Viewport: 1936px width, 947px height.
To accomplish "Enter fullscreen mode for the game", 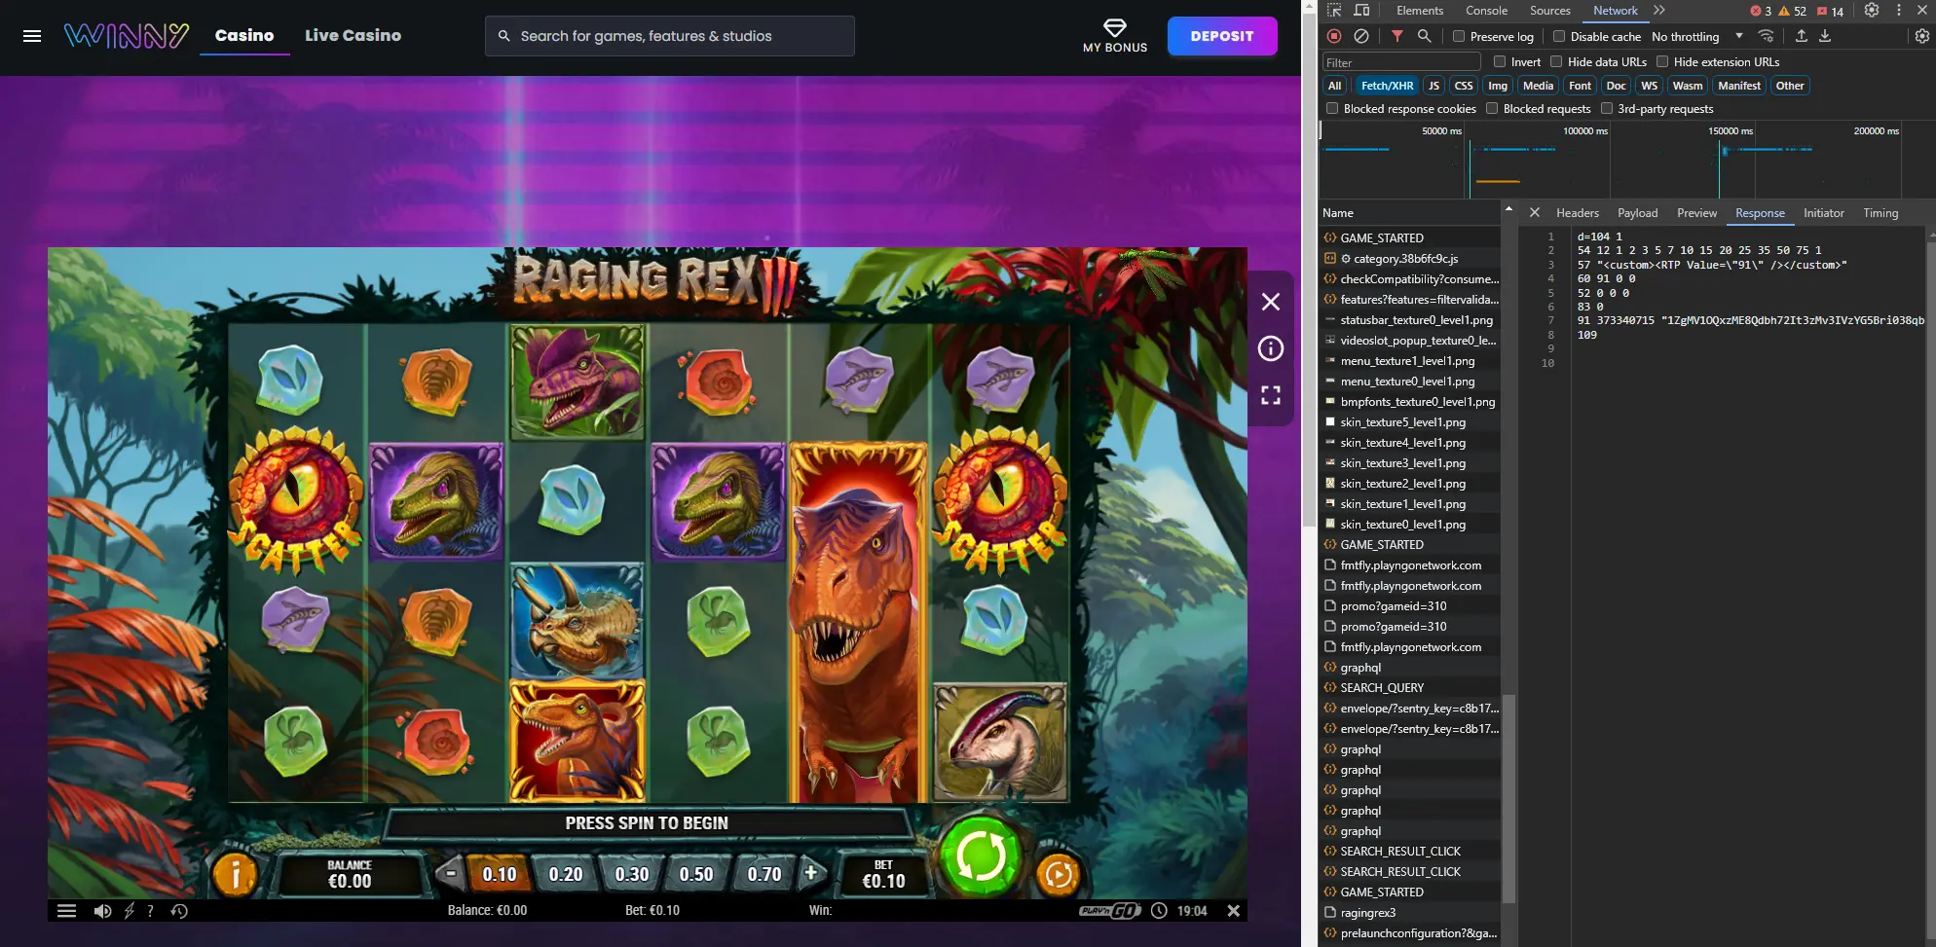I will click(1271, 395).
